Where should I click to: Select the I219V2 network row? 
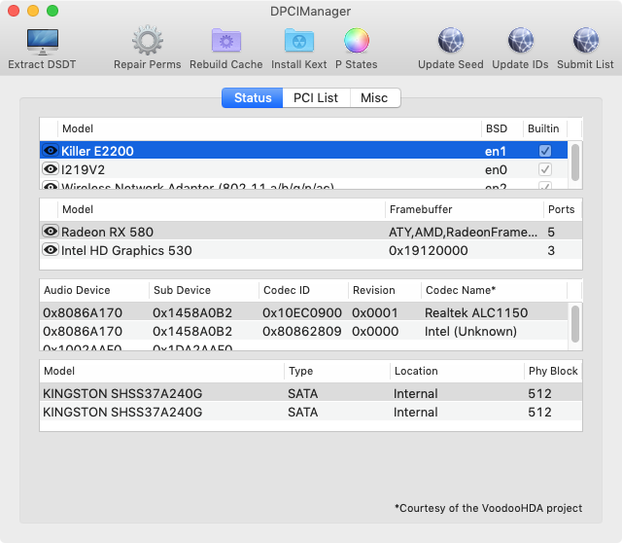click(x=303, y=169)
